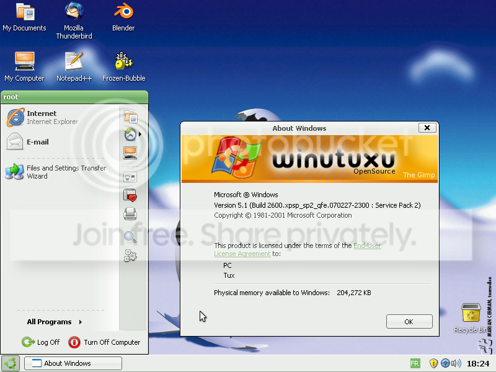Expand the recent documents arrow in start menu
496x372 pixels.
[140, 135]
